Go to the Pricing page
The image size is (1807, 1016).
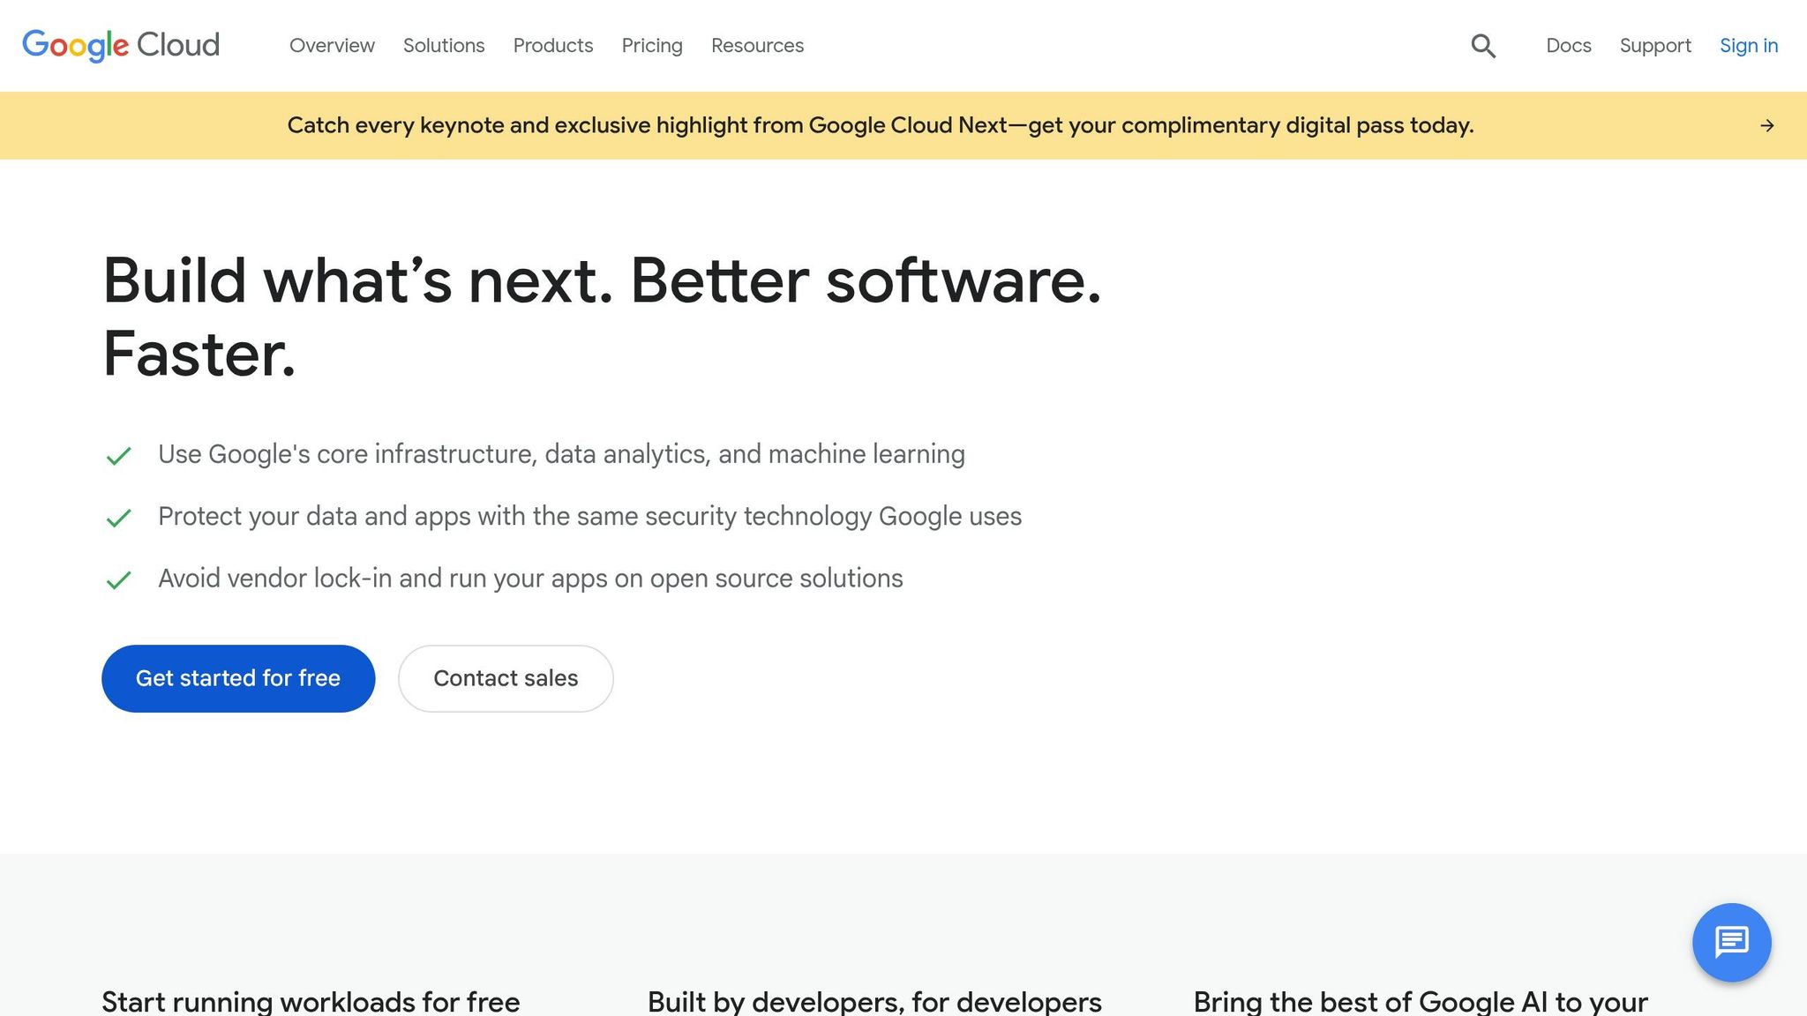652,46
